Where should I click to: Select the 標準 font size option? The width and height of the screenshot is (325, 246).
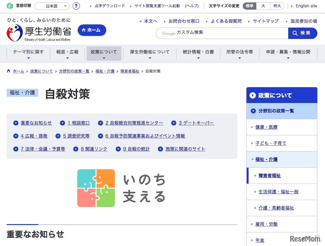(250, 6)
